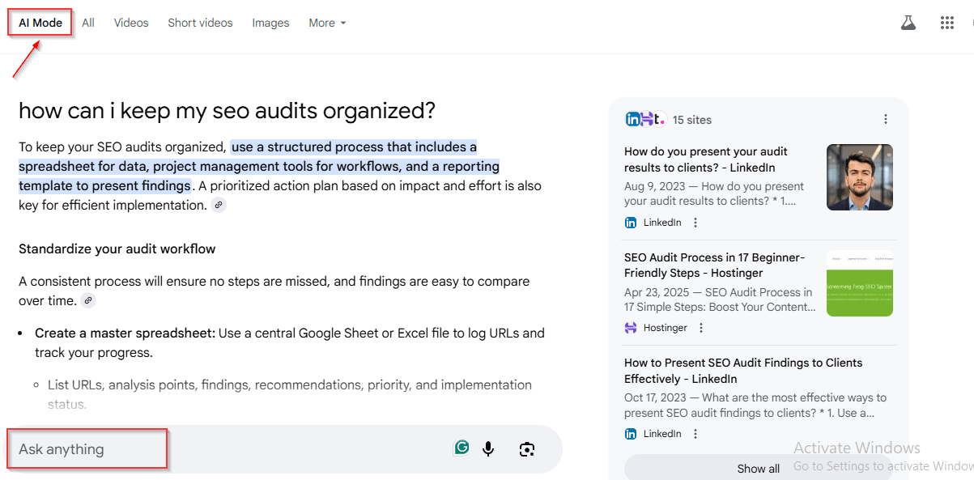Open three-dot menu on sources panel header
This screenshot has height=480, width=974.
point(885,119)
